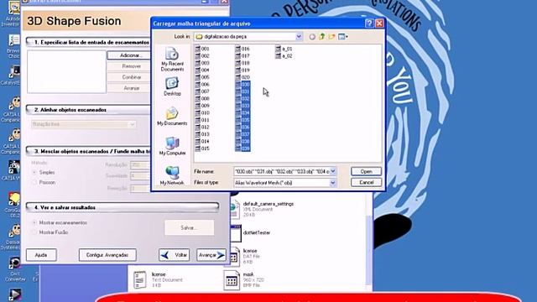
Task: Select the Poisson method radio button
Action: [34, 183]
